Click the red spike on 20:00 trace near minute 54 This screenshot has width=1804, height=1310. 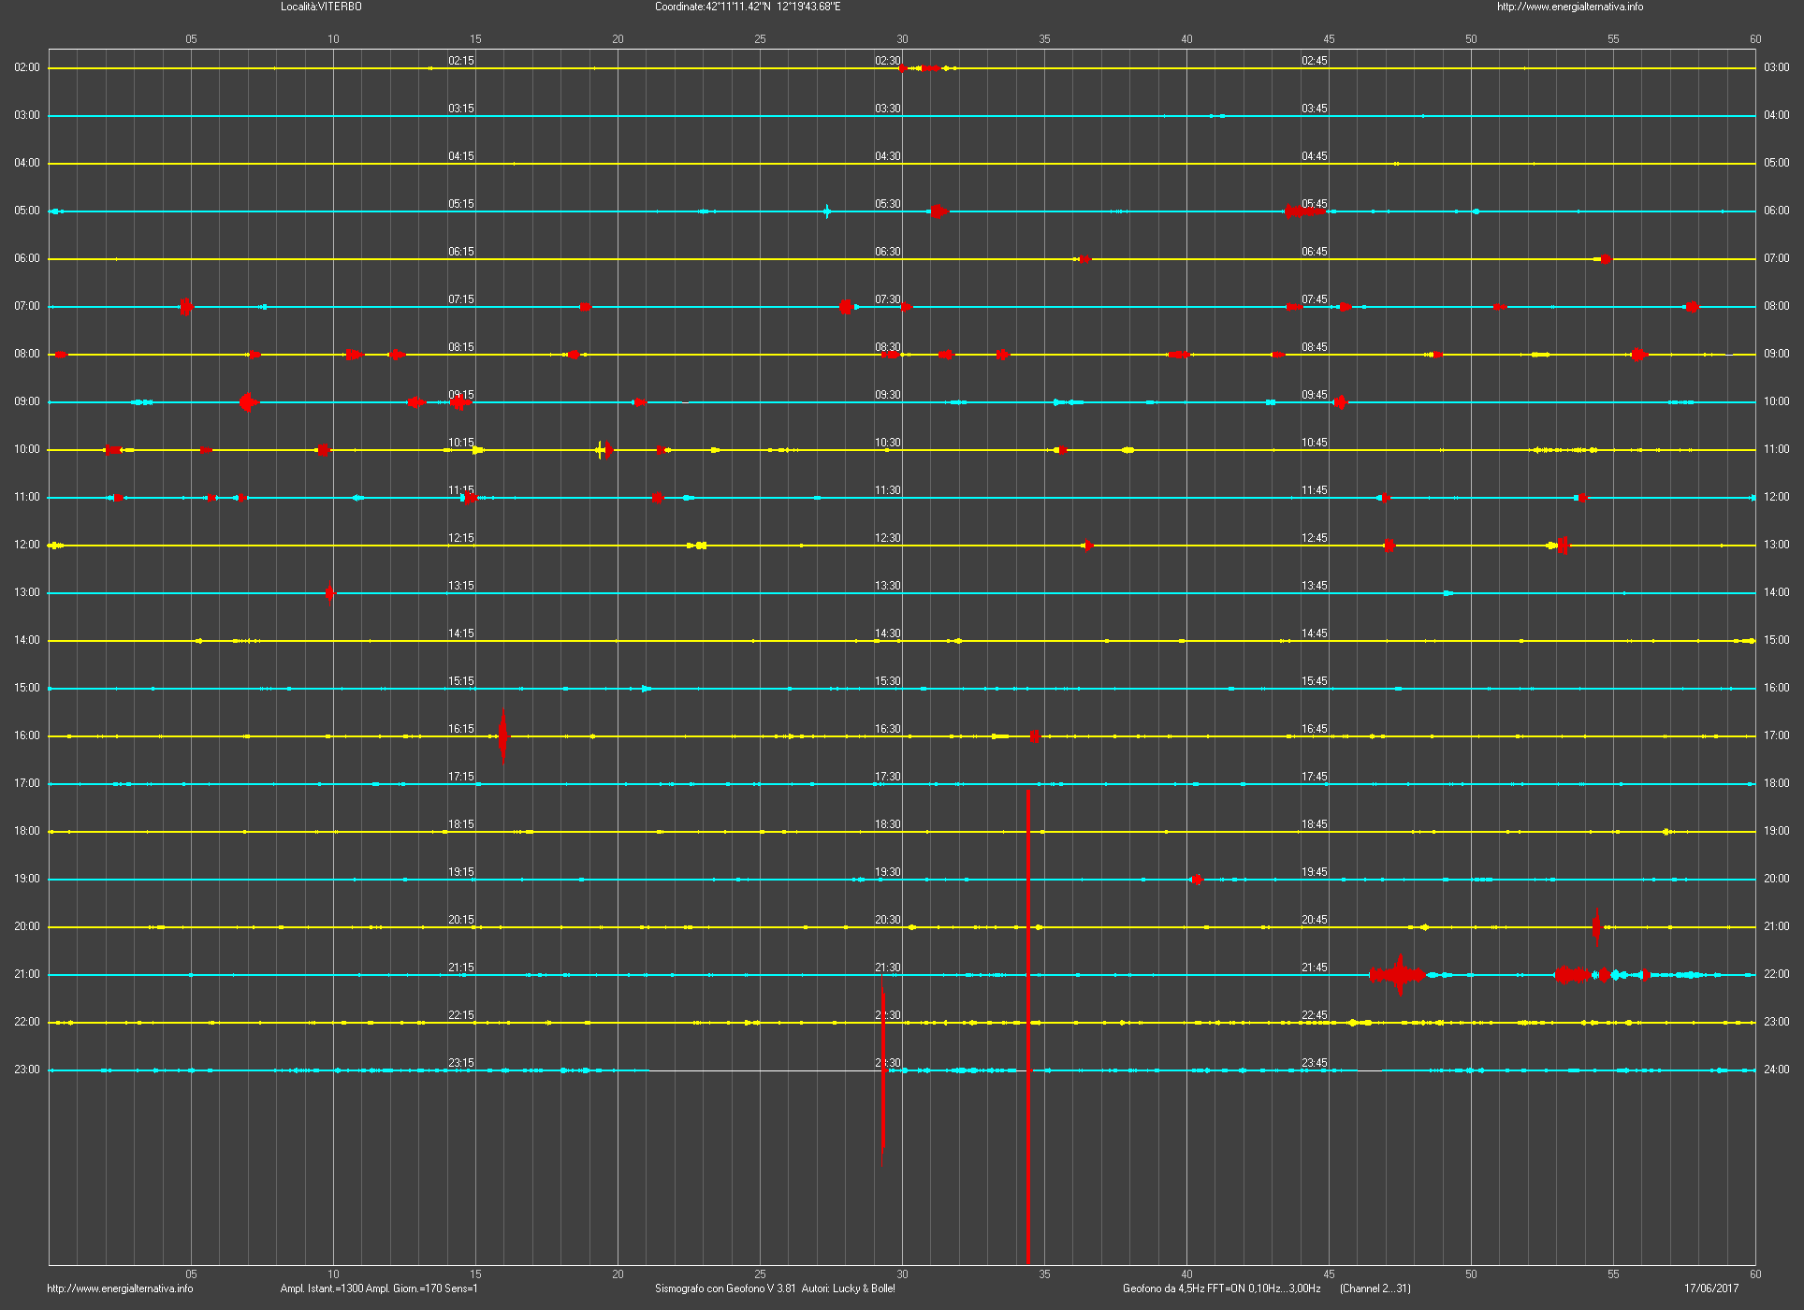tap(1596, 927)
